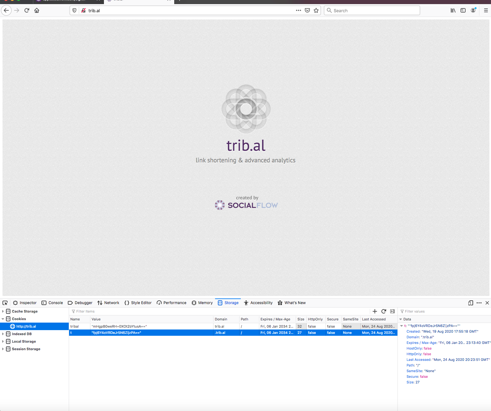Screen dimensions: 491x411
Task: Refresh the cookie list icon
Action: tap(384, 311)
